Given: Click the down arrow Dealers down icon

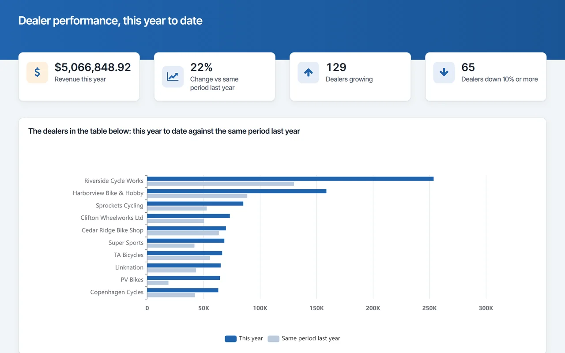Looking at the screenshot, I should point(444,72).
